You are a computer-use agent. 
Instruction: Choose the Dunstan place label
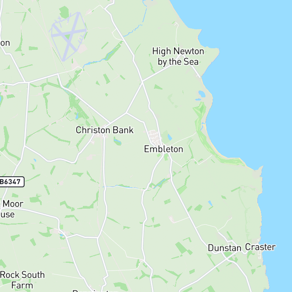tap(224, 248)
